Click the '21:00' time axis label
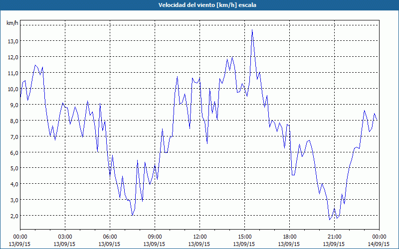 [x=334, y=237]
